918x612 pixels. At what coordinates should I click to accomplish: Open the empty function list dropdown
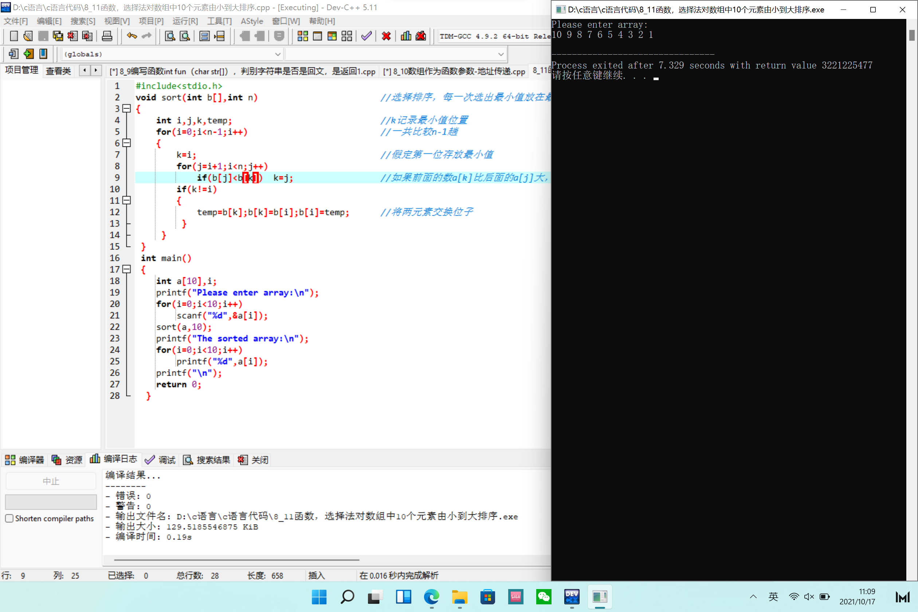[x=396, y=54]
